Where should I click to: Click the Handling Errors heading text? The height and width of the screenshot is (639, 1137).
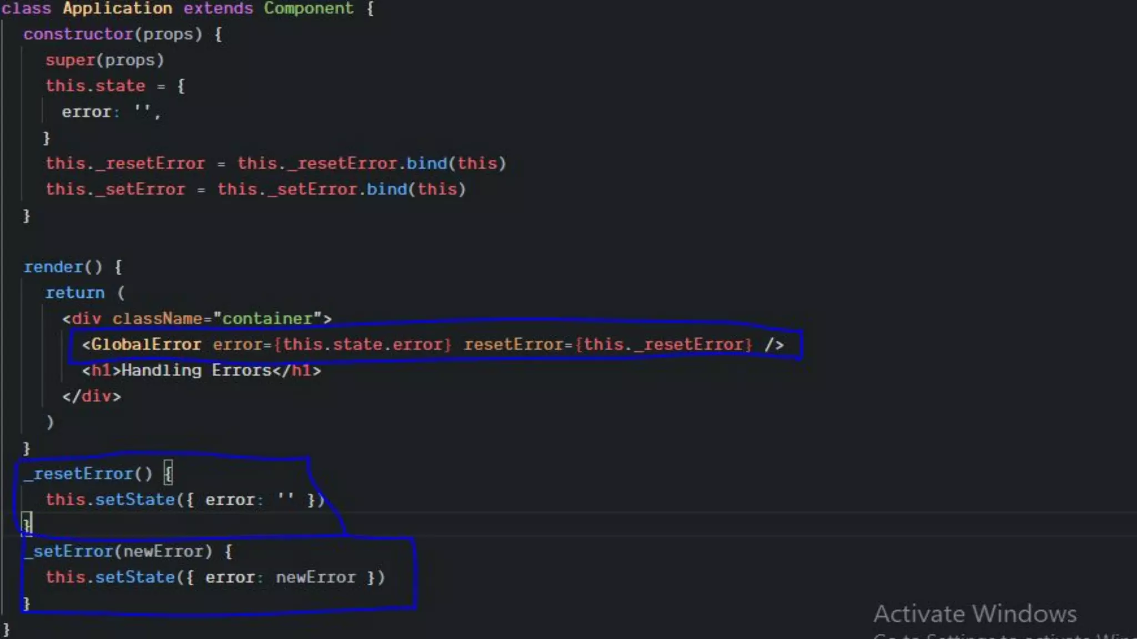pyautogui.click(x=197, y=371)
